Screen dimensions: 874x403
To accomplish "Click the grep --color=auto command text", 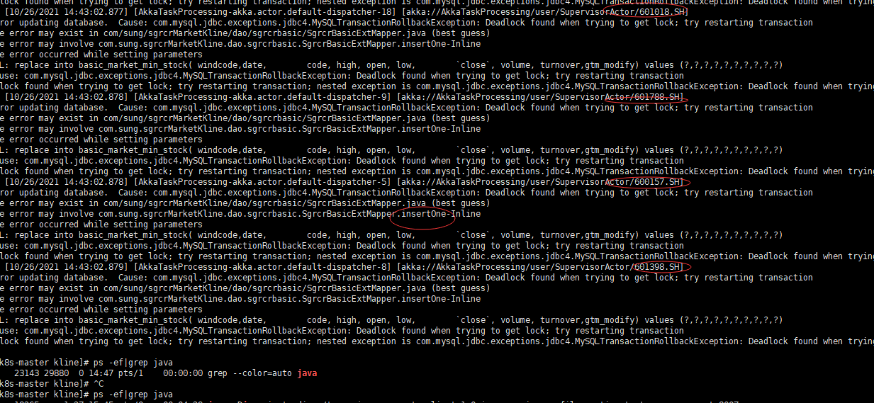I will tap(251, 373).
